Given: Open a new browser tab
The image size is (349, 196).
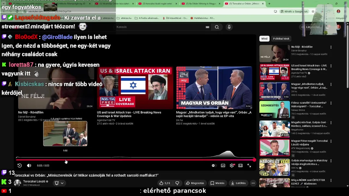Looking at the screenshot, I should click(x=269, y=4).
